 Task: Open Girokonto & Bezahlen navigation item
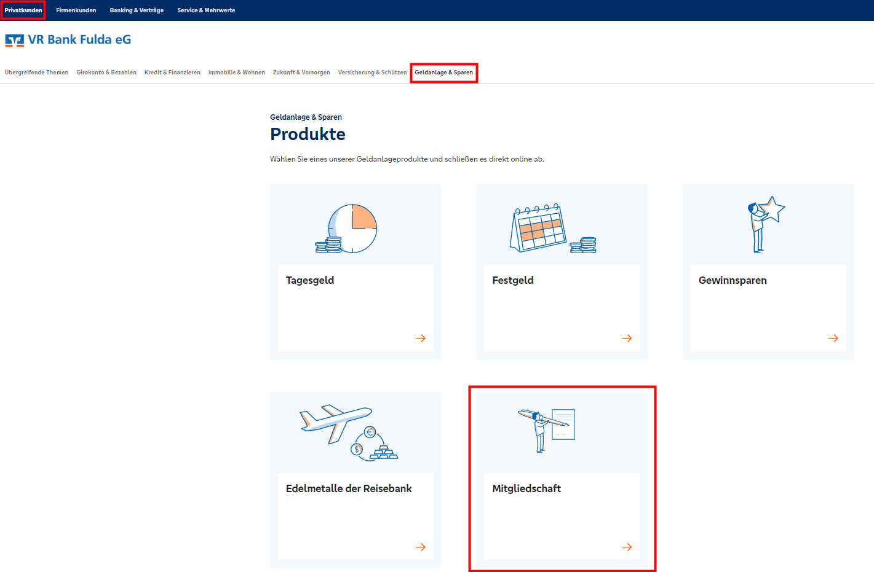(x=106, y=72)
